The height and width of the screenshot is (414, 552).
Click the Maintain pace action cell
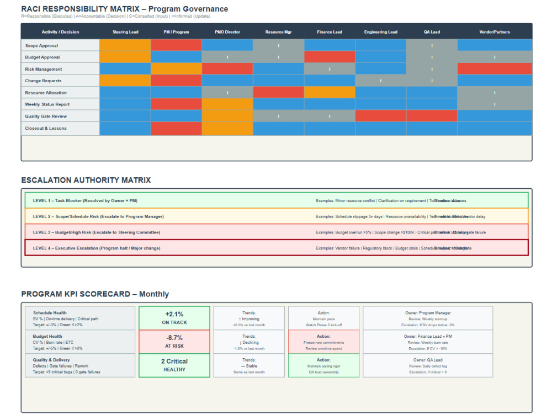point(323,319)
